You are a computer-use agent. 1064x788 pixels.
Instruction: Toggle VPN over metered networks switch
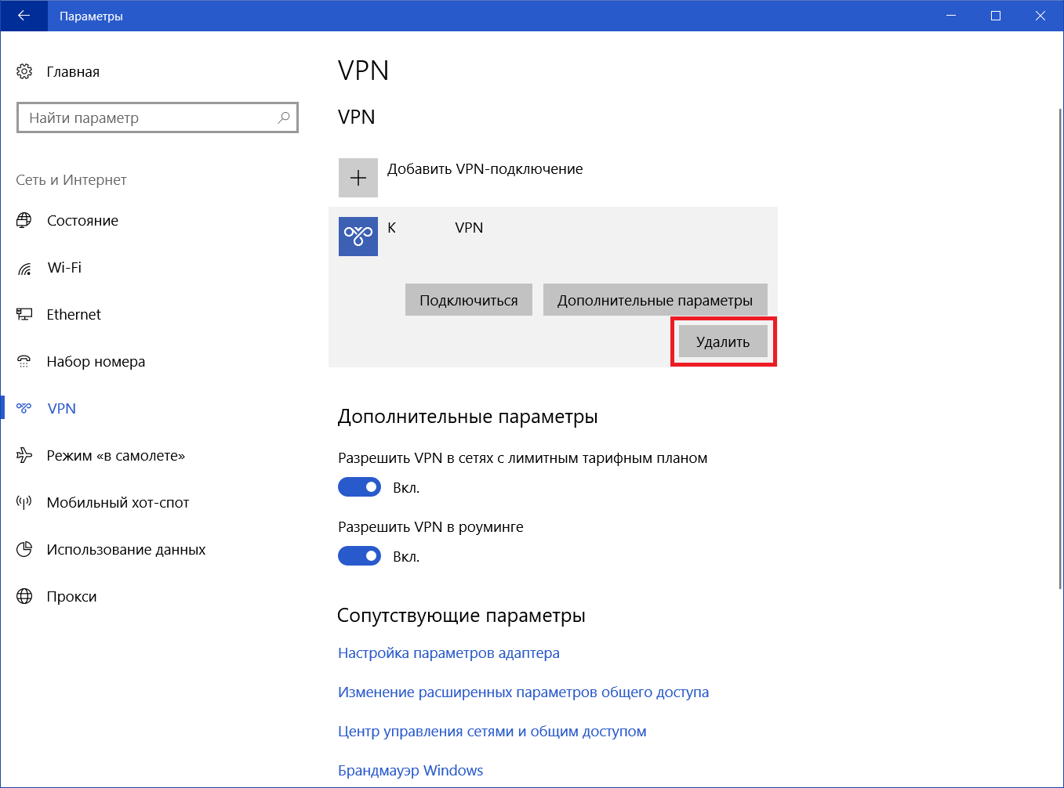pyautogui.click(x=359, y=487)
